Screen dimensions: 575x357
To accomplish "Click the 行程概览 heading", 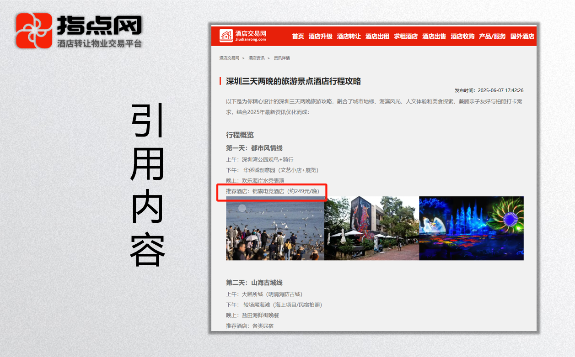I will [x=240, y=135].
